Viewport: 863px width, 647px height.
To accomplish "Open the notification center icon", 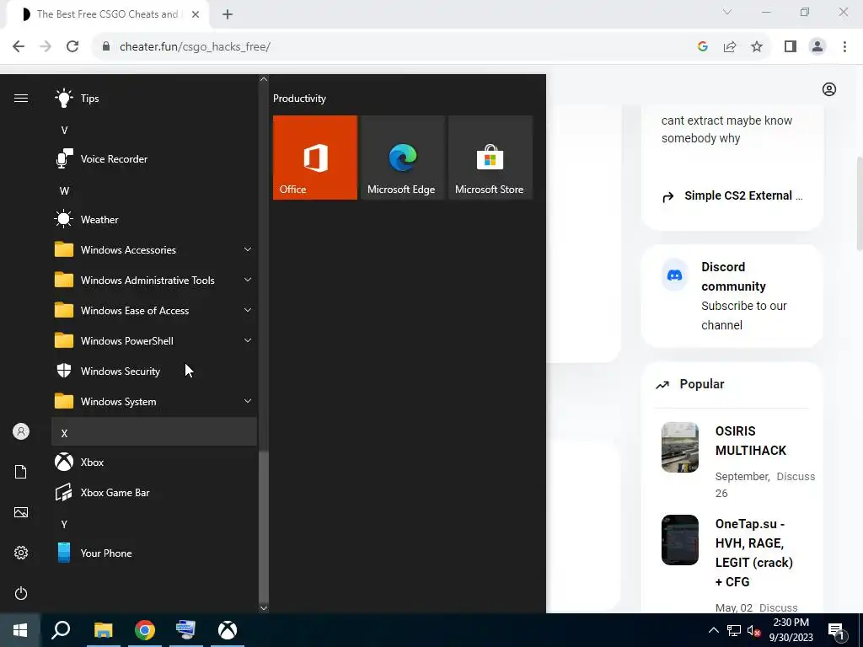I will point(836,630).
